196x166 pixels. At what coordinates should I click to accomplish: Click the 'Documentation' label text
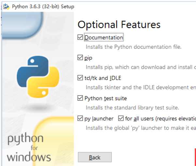tap(104, 38)
